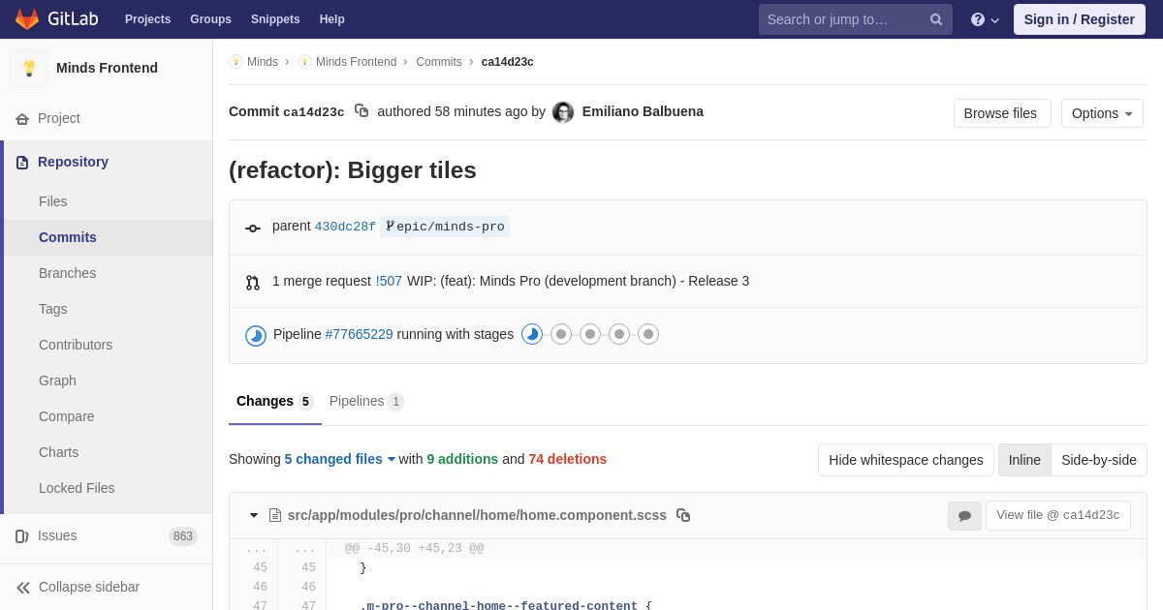Click the Minds breadcrumb icon

(236, 62)
